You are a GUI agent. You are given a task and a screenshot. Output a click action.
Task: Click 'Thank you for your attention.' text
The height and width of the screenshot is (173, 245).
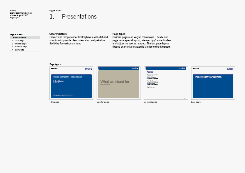tap(208, 77)
